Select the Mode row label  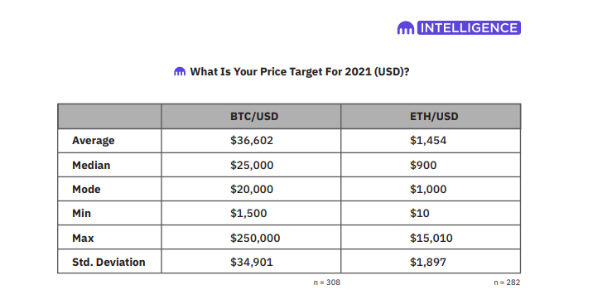(86, 189)
